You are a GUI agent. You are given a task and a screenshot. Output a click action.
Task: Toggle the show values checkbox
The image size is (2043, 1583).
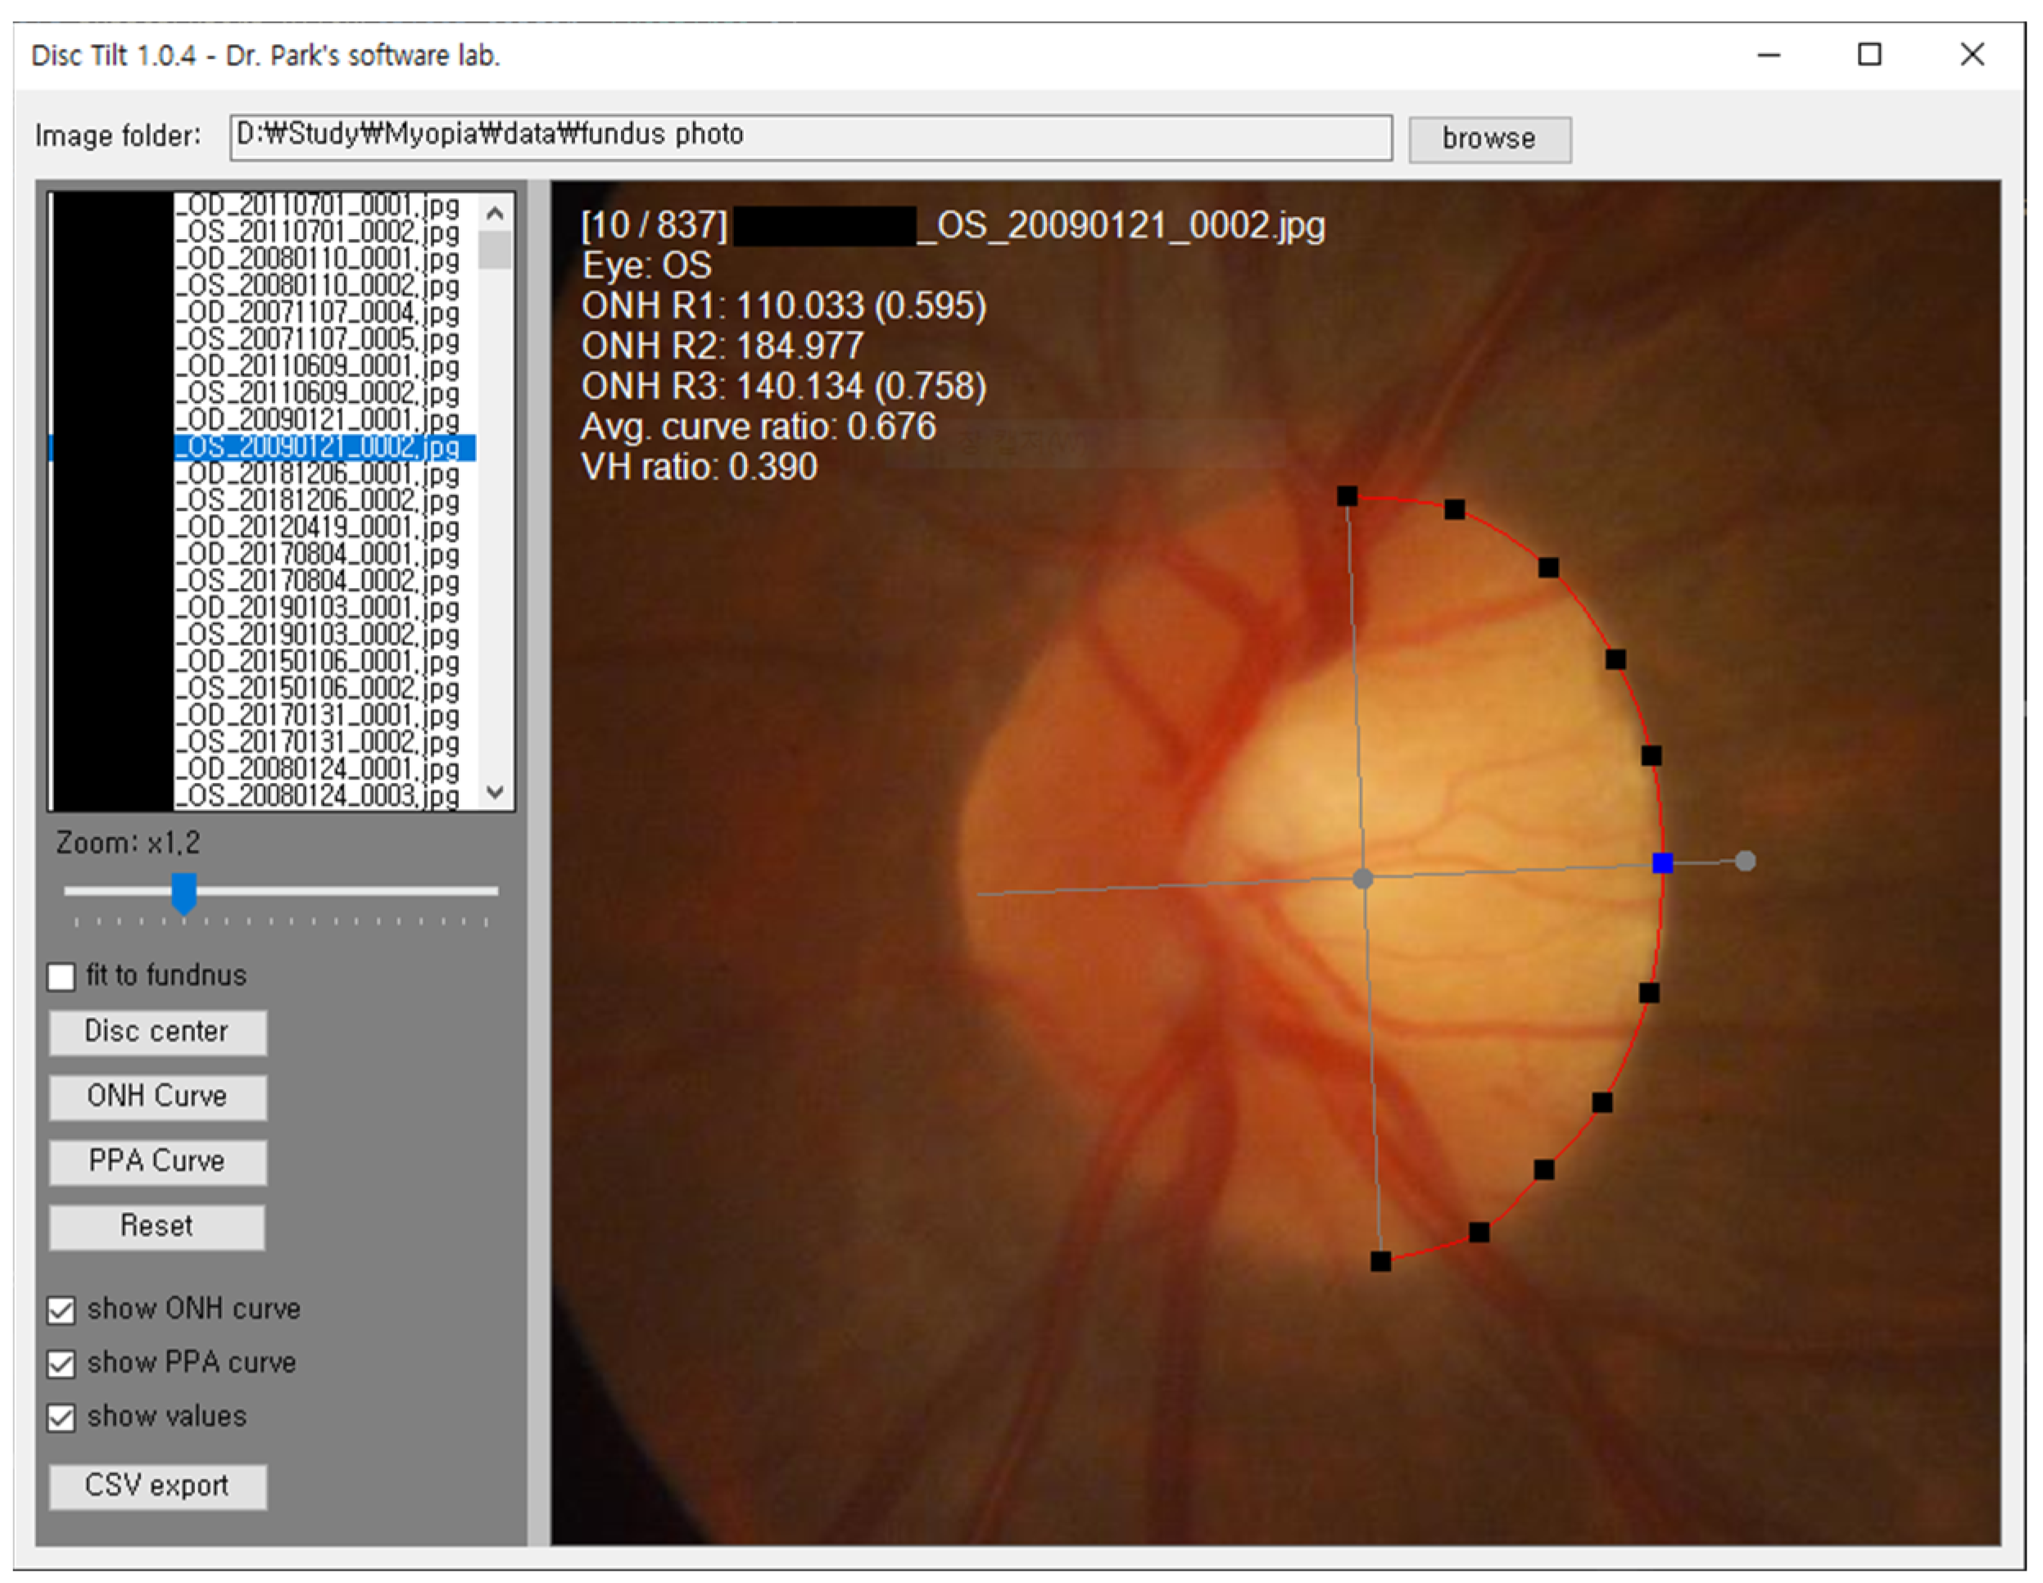point(61,1418)
